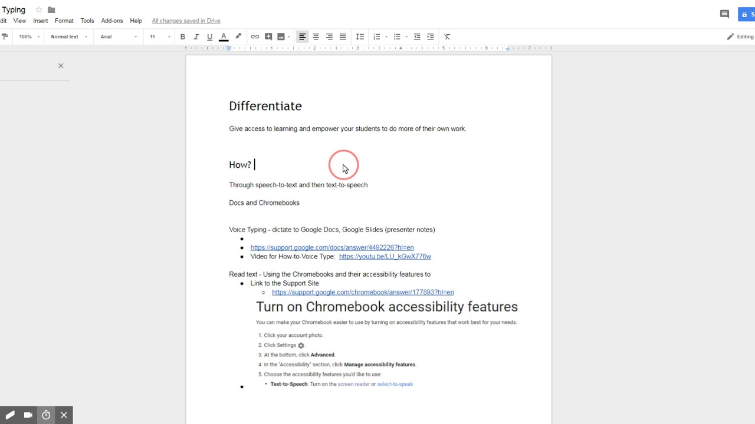Click the add comment toolbar icon
Viewport: 755px width, 424px height.
pyautogui.click(x=268, y=37)
